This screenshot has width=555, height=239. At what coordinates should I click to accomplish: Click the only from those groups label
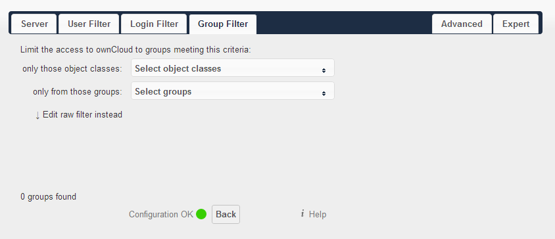click(78, 91)
